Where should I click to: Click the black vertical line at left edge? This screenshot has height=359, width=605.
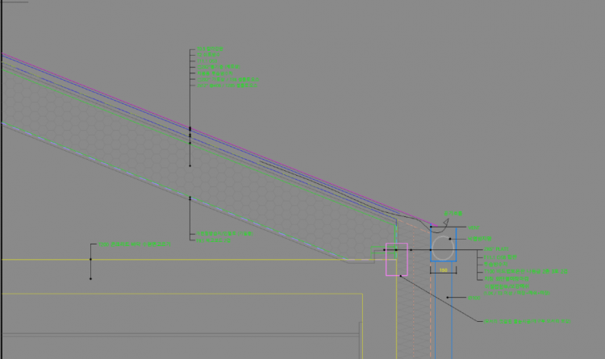pos(2,161)
